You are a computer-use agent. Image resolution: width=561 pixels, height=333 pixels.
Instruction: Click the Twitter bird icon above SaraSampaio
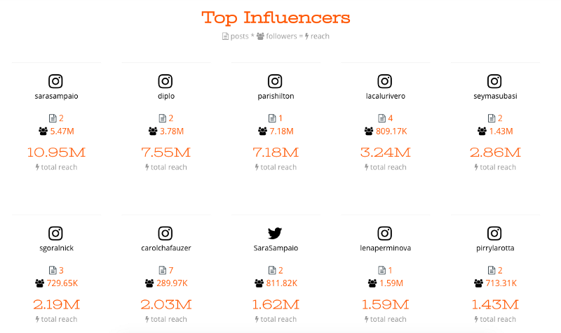[x=275, y=233]
